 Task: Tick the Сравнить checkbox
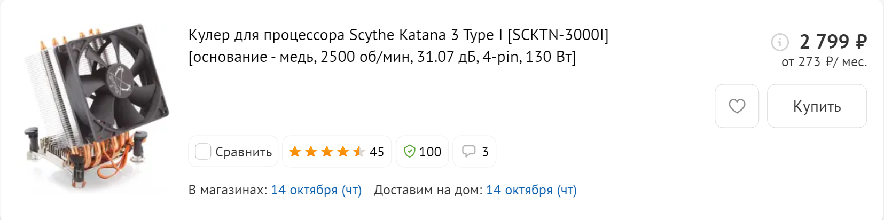(203, 152)
